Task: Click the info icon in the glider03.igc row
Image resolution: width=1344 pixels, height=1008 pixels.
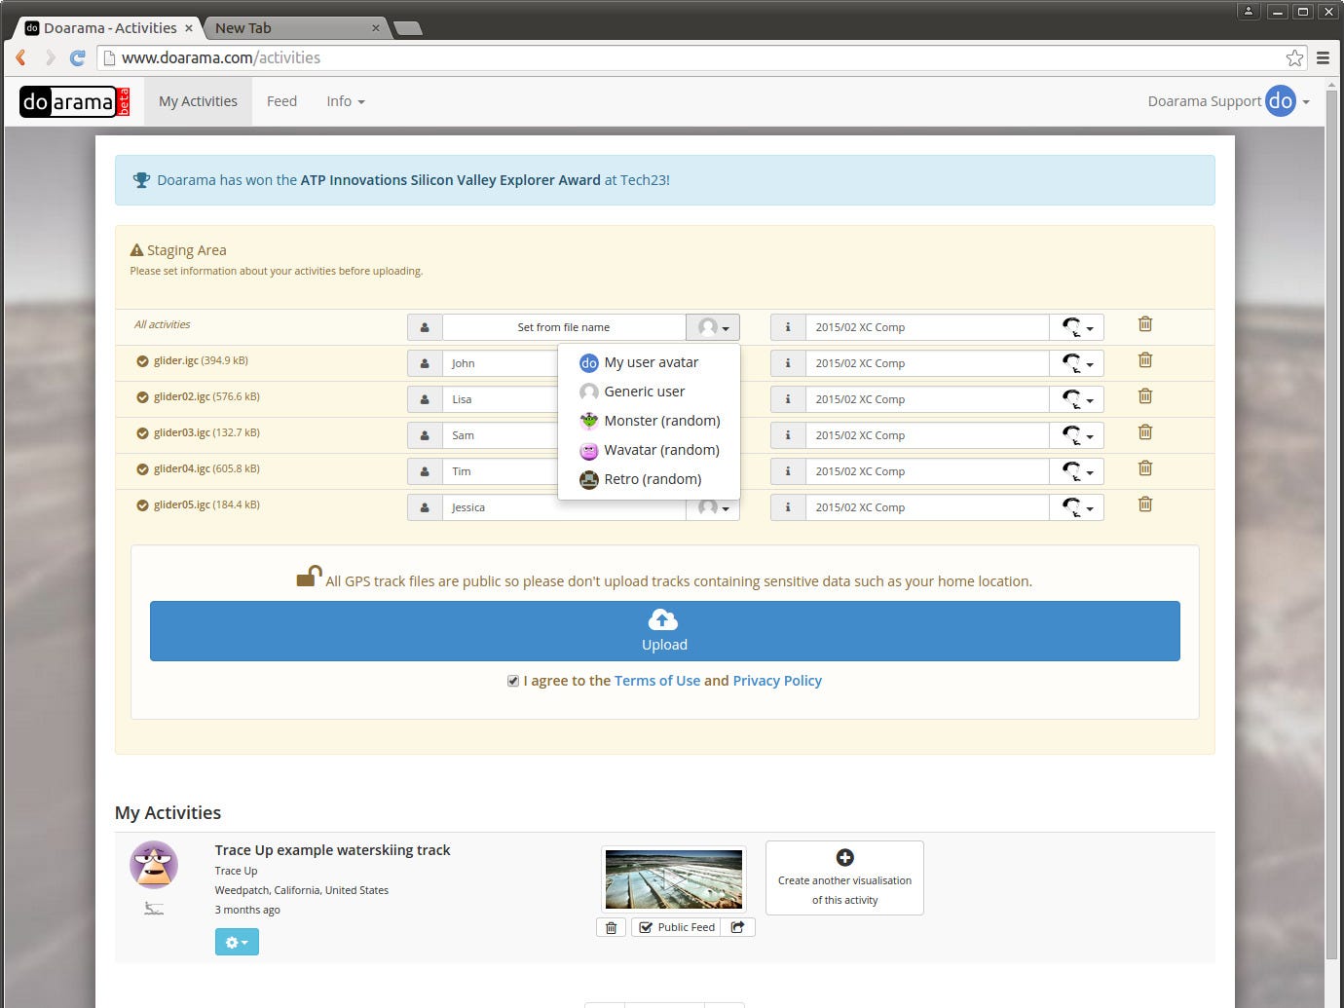Action: click(788, 435)
